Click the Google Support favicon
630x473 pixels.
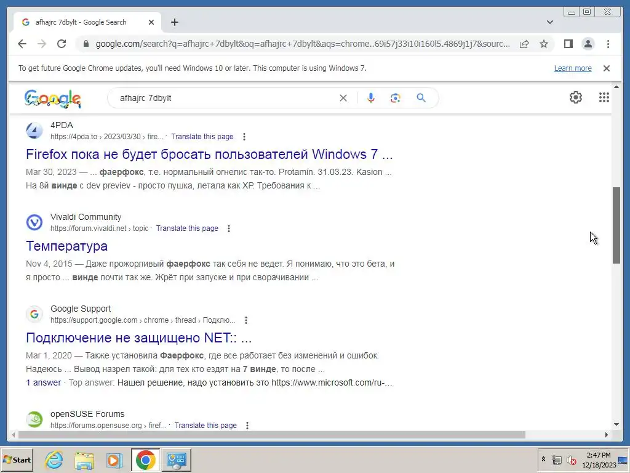pyautogui.click(x=34, y=314)
